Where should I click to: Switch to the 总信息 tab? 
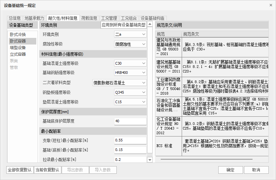(15, 18)
